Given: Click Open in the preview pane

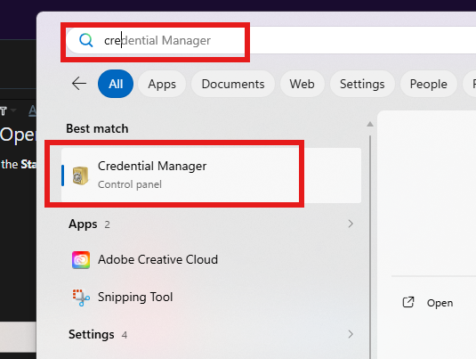Looking at the screenshot, I should point(440,303).
